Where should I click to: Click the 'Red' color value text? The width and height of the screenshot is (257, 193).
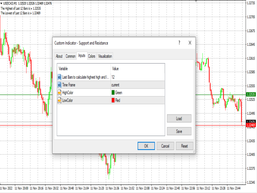(118, 100)
